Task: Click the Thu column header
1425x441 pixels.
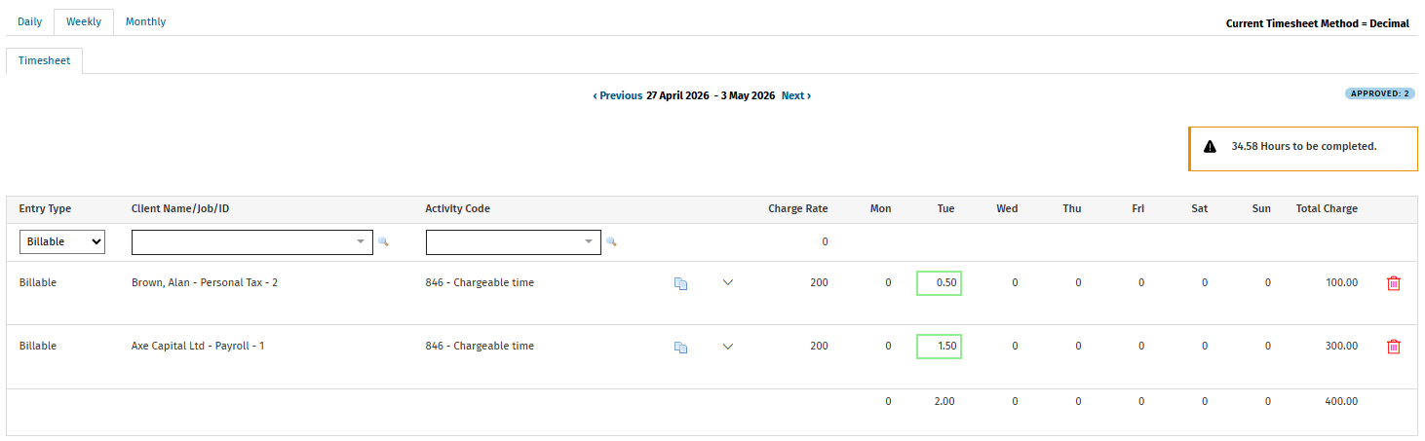Action: 1071,209
